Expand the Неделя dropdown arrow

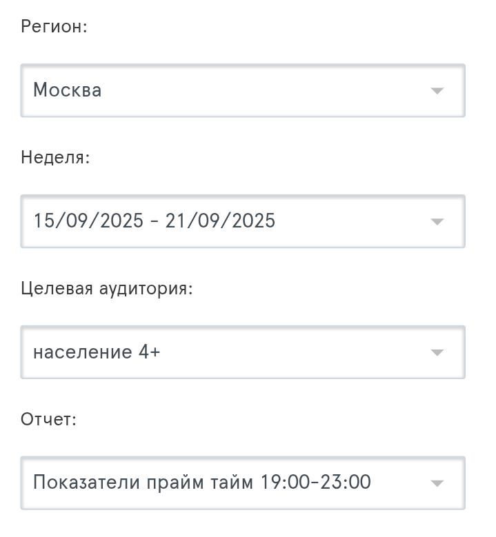[x=436, y=222]
